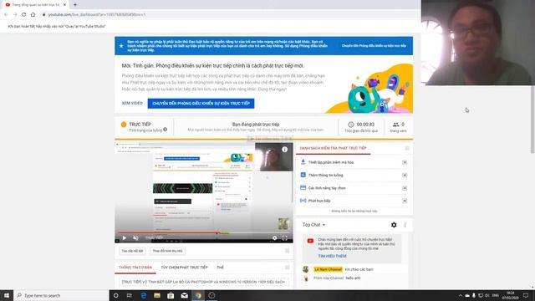Click Thay đổi hình thu nhỏ button
Viewport: 535px width, 301px height.
click(x=167, y=251)
